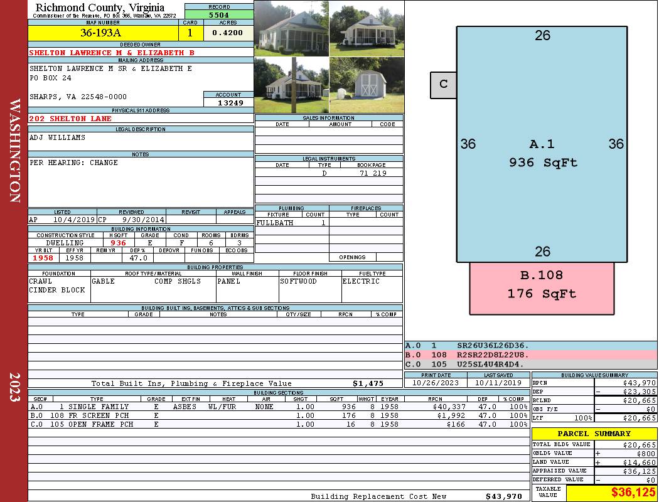Open the shed photo thumbnail
Viewport: 659px width, 502px height.
click(366, 85)
